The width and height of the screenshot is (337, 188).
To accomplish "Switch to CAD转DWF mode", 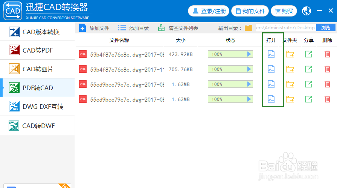I will click(37, 125).
